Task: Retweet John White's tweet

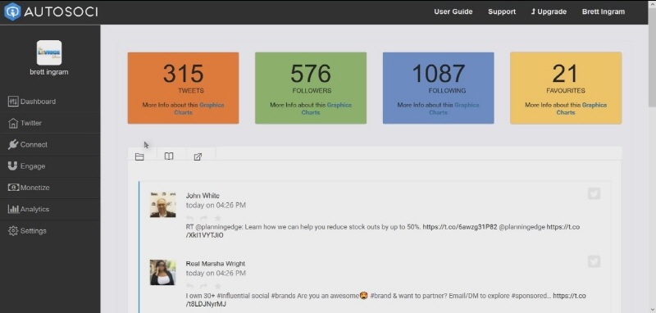Action: [203, 218]
